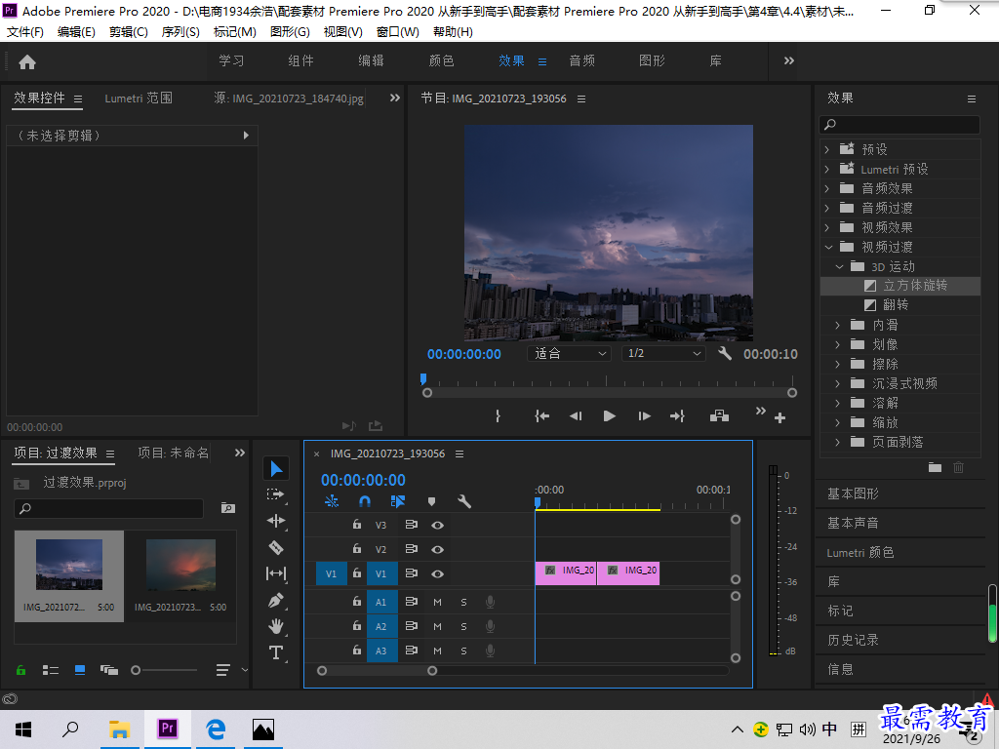Toggle nest sequence insert mode
The width and height of the screenshot is (999, 749).
(x=332, y=501)
